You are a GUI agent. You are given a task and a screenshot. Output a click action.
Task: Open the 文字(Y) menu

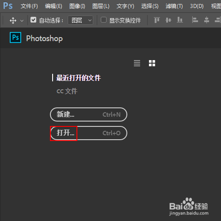[125, 6]
